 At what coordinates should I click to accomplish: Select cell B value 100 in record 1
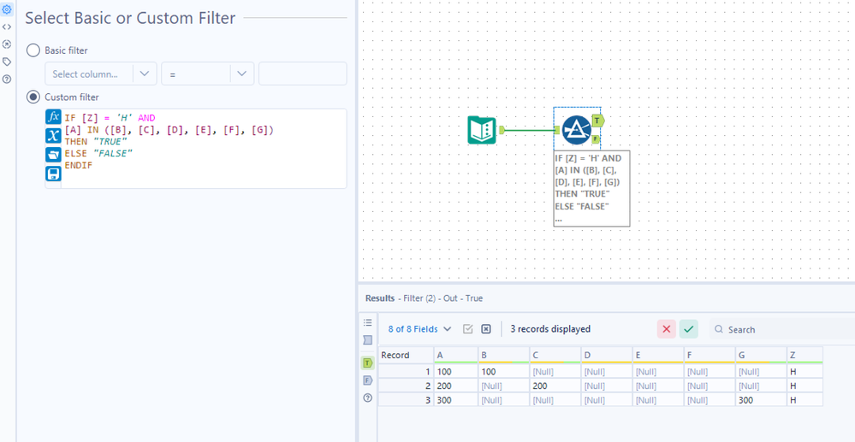click(504, 372)
